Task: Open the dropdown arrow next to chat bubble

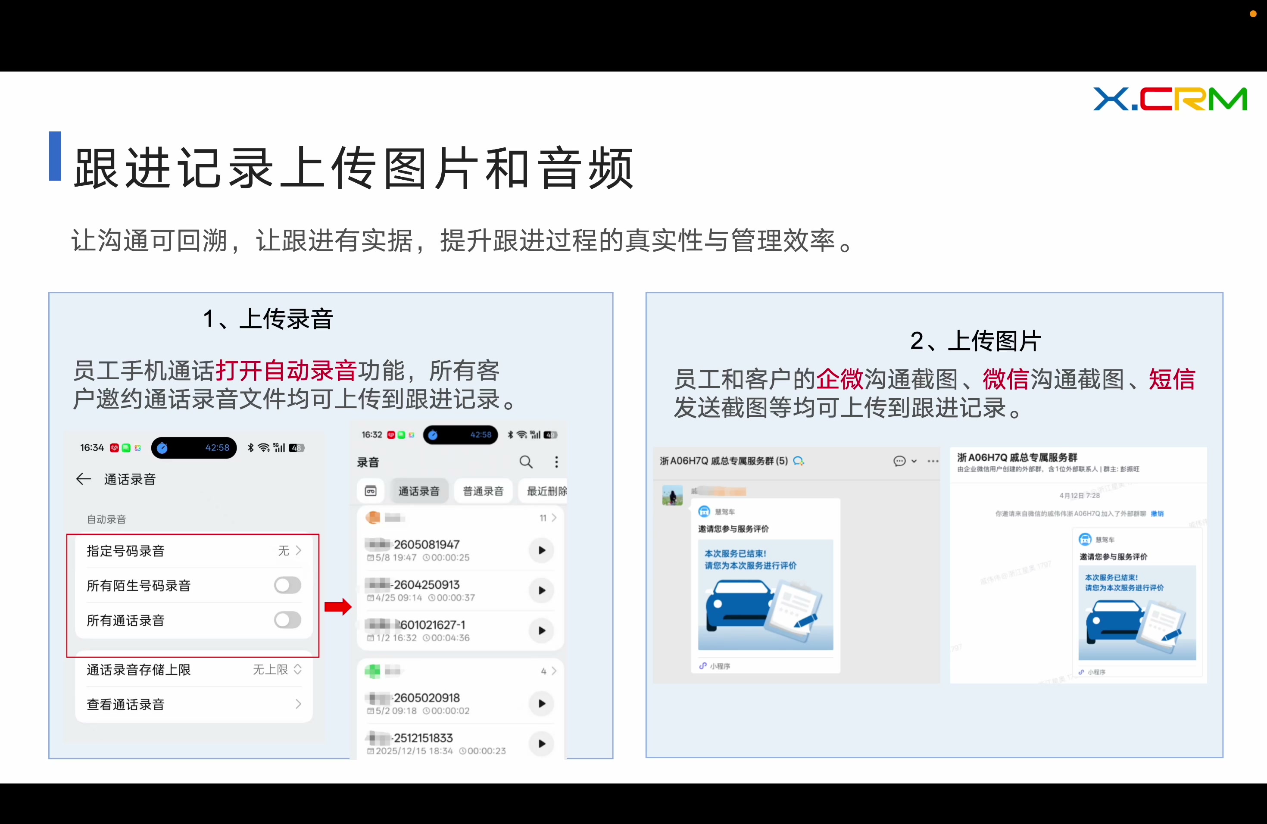Action: coord(914,461)
